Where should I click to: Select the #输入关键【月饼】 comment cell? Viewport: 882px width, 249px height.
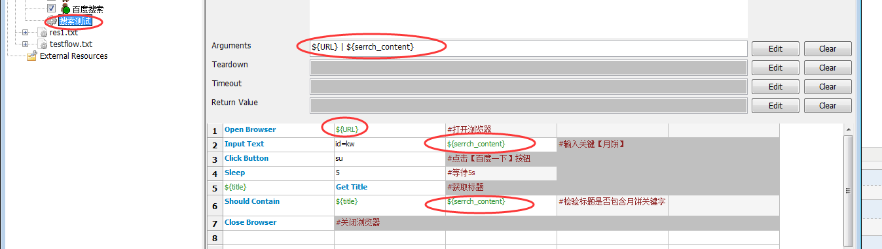click(x=612, y=144)
